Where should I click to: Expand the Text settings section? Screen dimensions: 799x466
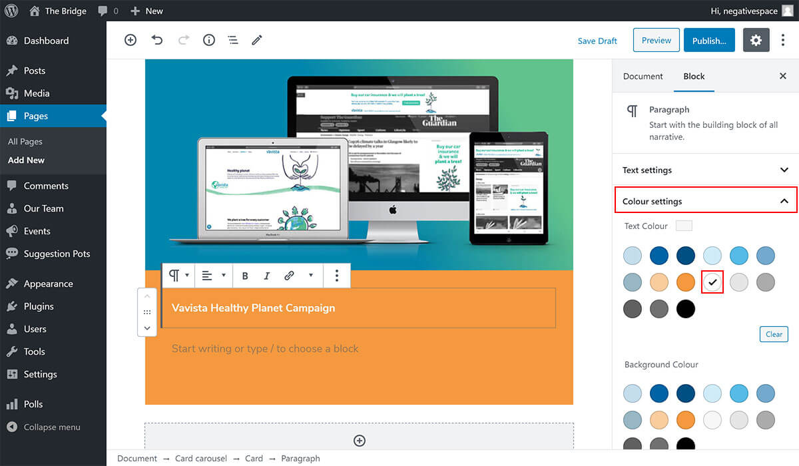tap(705, 170)
